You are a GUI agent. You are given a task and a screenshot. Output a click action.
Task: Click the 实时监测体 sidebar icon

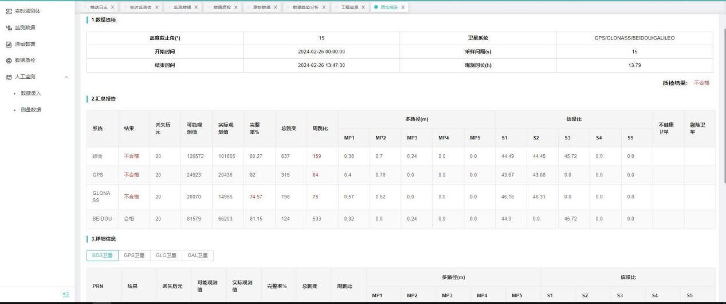pos(9,11)
